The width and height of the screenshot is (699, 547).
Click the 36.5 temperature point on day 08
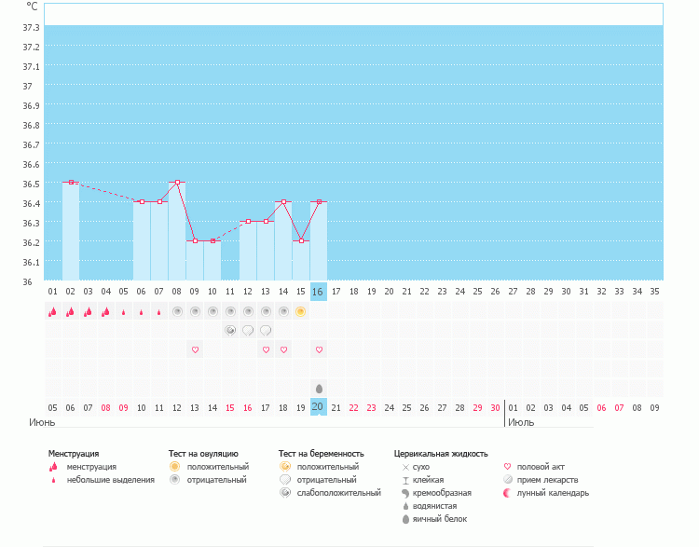[x=177, y=183]
